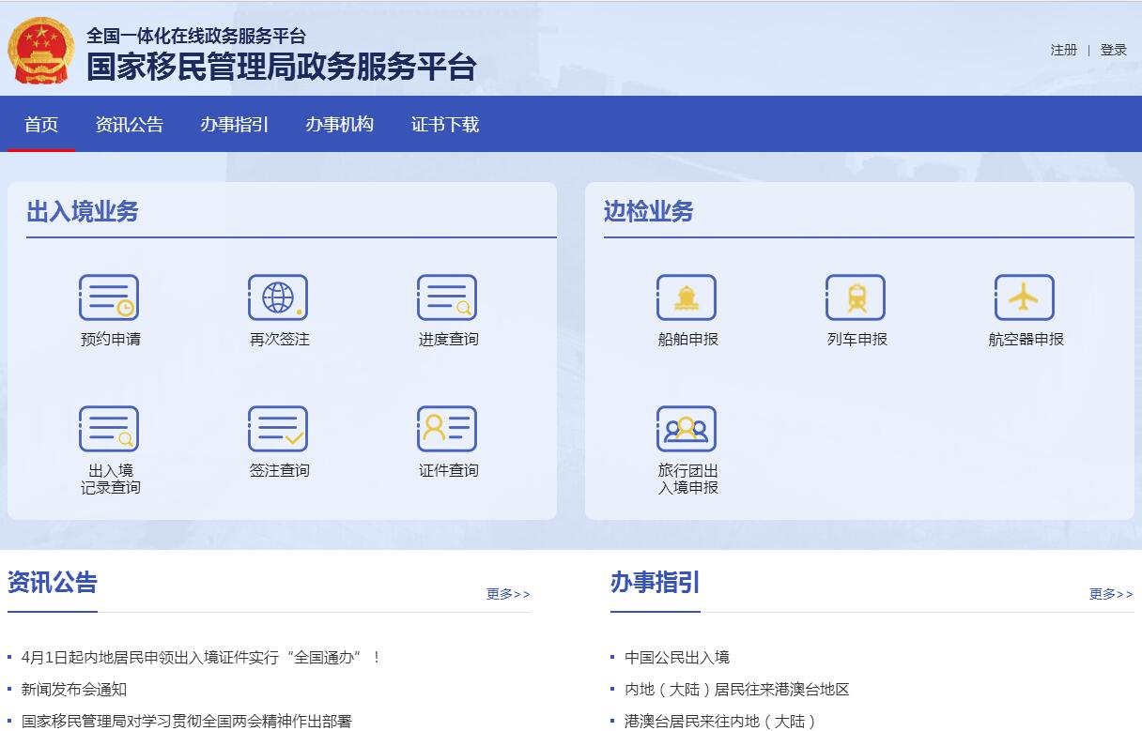Go to the 办事指引 navigation tab
This screenshot has width=1142, height=731.
pyautogui.click(x=235, y=125)
